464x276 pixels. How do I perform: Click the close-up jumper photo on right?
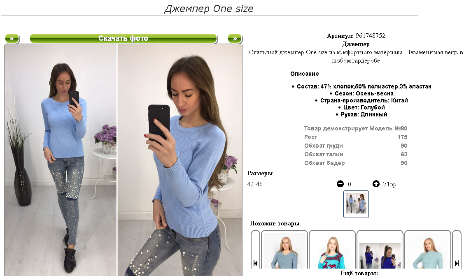(180, 160)
